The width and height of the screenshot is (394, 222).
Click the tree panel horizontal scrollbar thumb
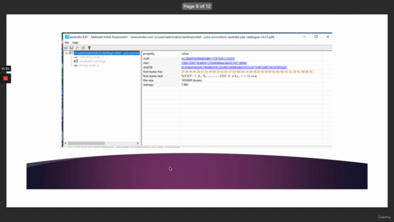[x=86, y=143]
